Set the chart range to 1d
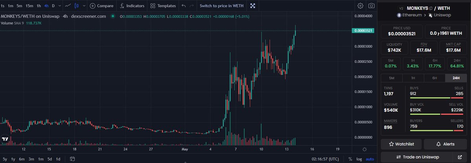The width and height of the screenshot is (471, 163). click(x=58, y=159)
